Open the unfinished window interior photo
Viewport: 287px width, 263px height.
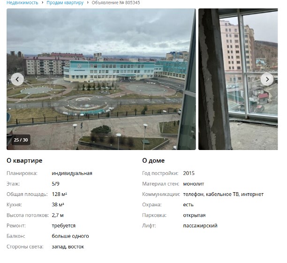click(238, 79)
